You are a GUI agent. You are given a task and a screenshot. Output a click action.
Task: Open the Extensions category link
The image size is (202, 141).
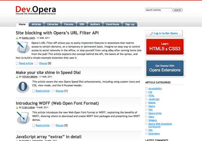point(154,134)
